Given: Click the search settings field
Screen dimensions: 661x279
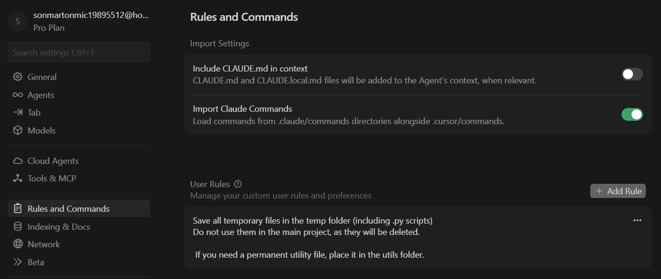Looking at the screenshot, I should (78, 52).
